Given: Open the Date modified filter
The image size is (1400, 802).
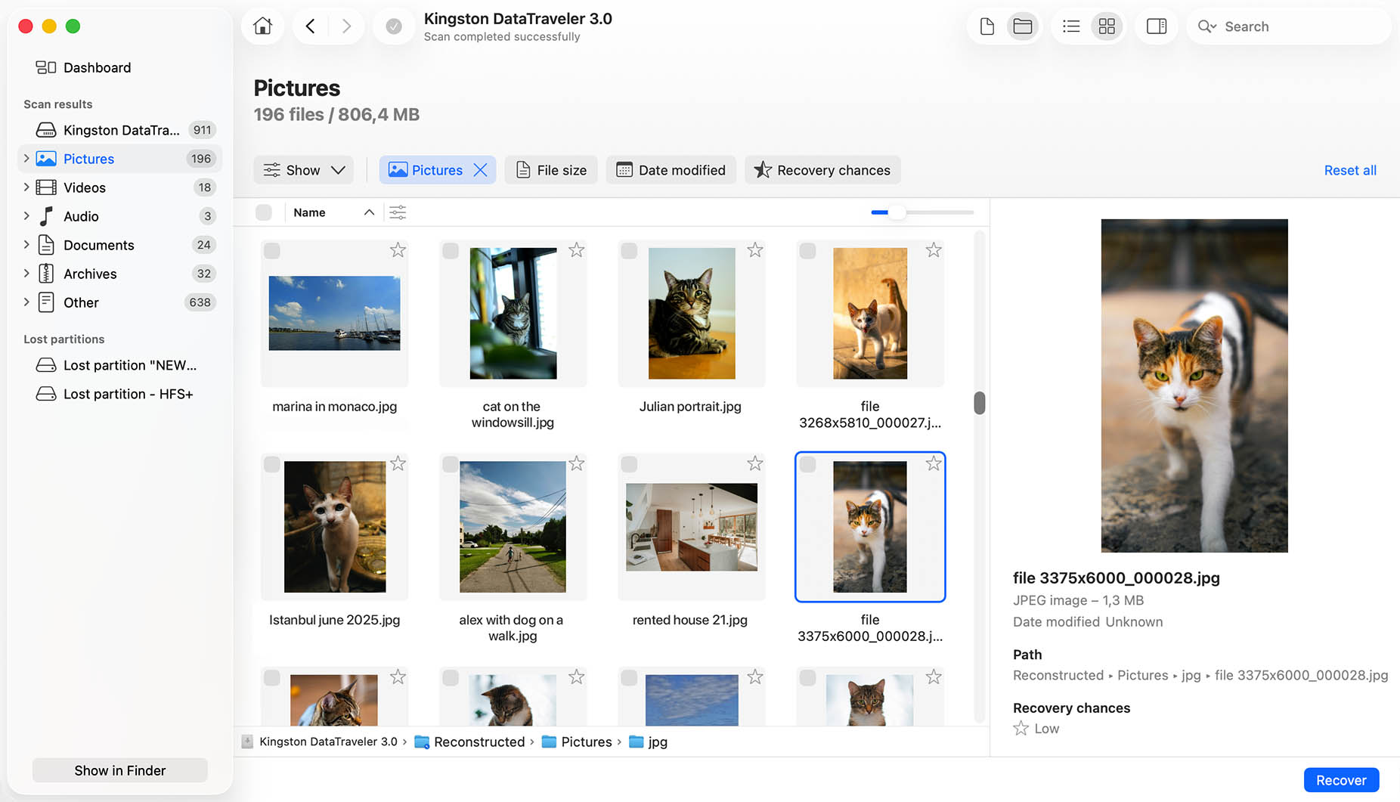Looking at the screenshot, I should 671,170.
